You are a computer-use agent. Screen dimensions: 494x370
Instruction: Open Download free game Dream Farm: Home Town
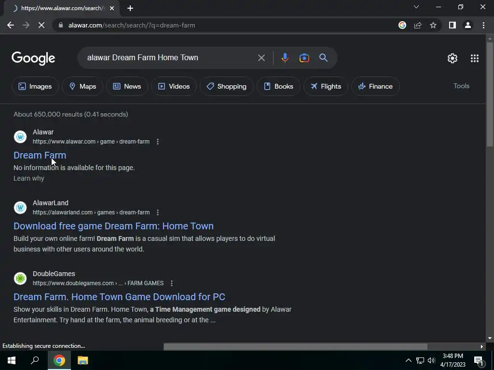[x=113, y=226]
